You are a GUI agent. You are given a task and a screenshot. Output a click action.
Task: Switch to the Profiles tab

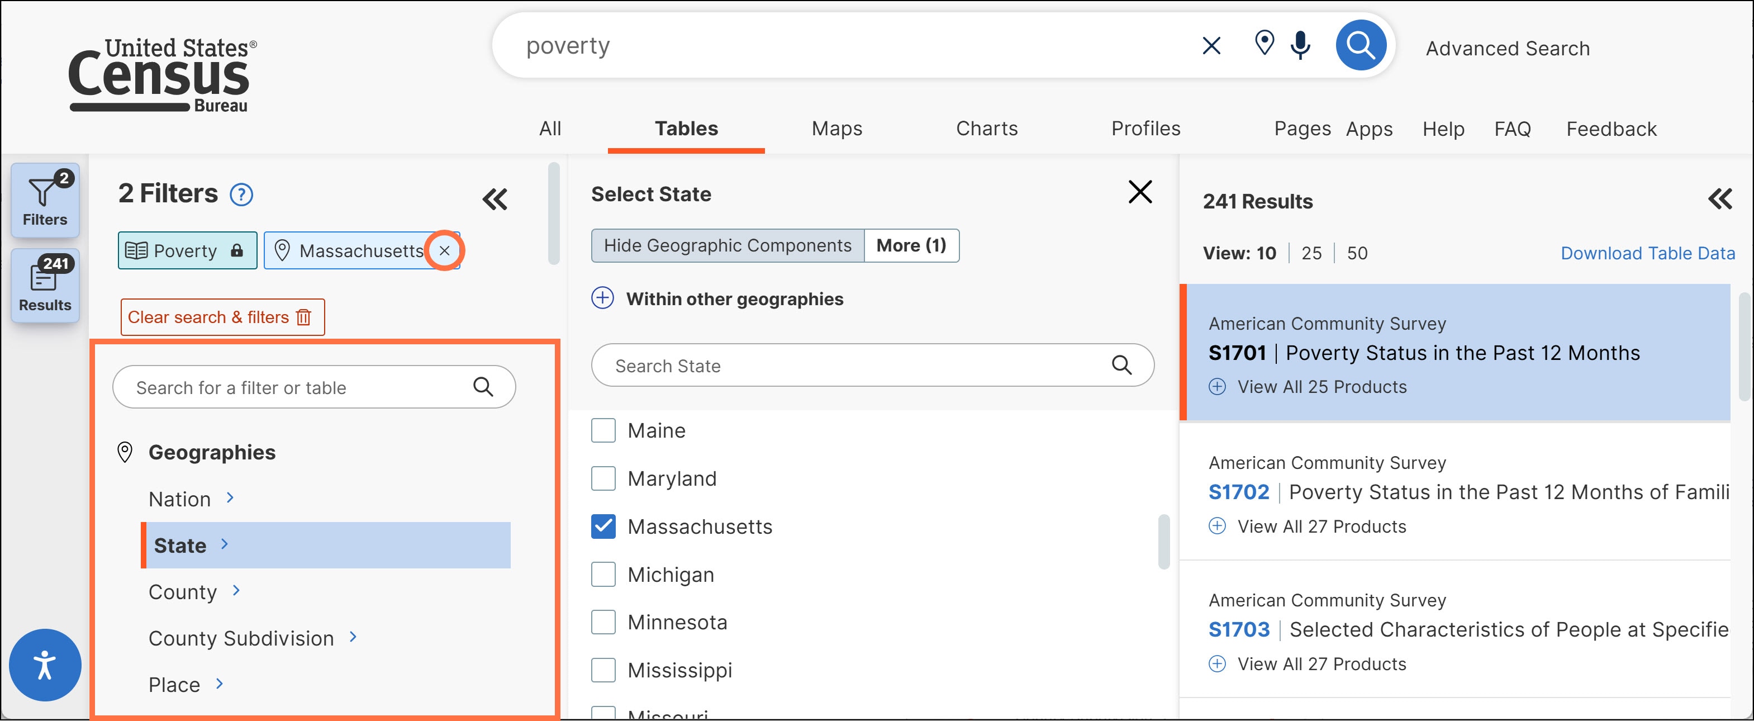[x=1145, y=129]
